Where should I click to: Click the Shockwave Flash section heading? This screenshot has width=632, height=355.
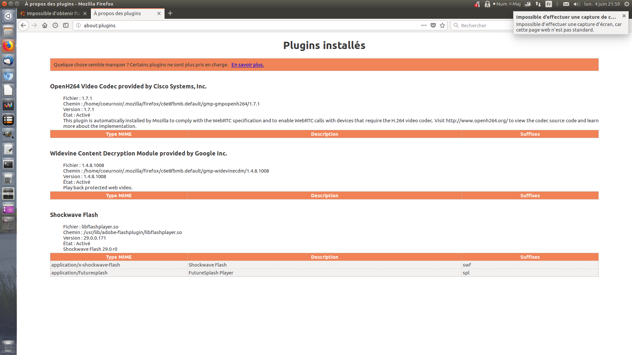coord(74,215)
